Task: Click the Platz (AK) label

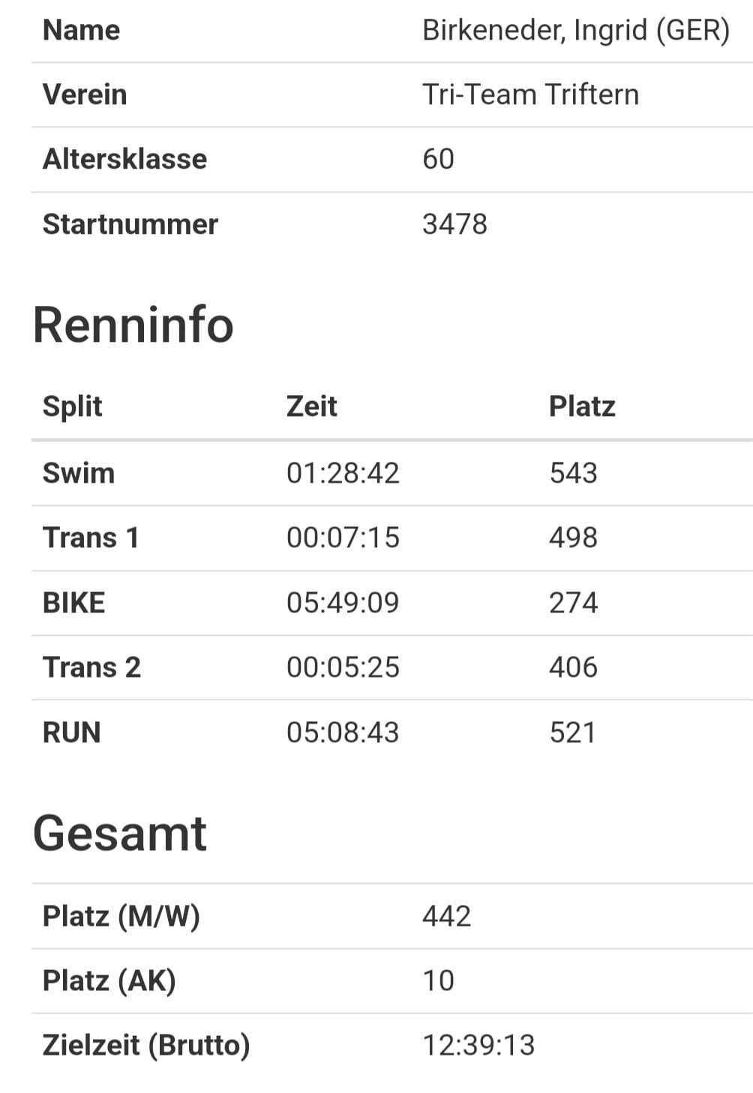Action: point(109,981)
